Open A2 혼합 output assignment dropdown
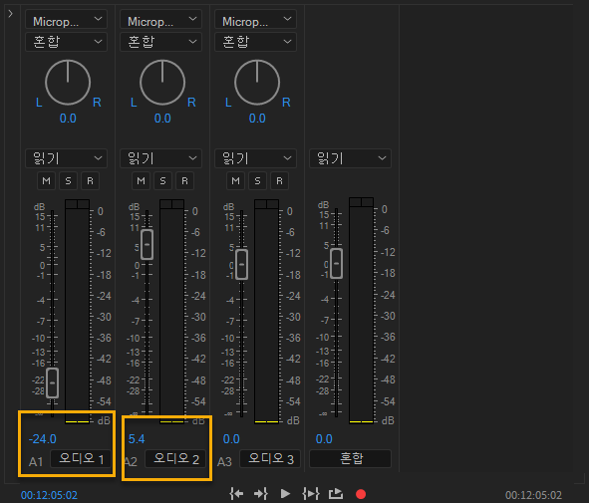The height and width of the screenshot is (503, 589). [160, 42]
